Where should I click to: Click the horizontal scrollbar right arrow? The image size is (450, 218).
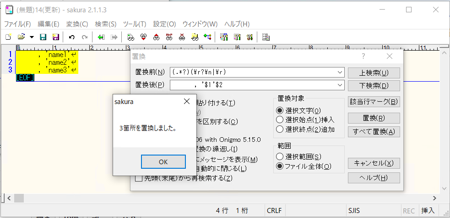(x=435, y=198)
